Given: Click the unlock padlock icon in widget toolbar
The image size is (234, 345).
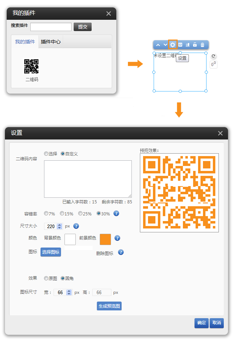Looking at the screenshot, I should pos(195,45).
